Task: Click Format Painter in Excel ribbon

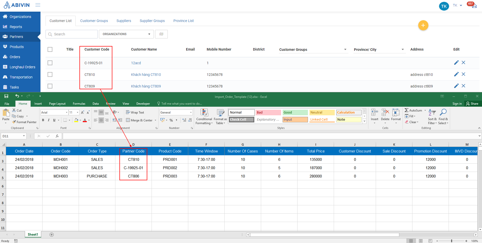Action: click(x=24, y=122)
